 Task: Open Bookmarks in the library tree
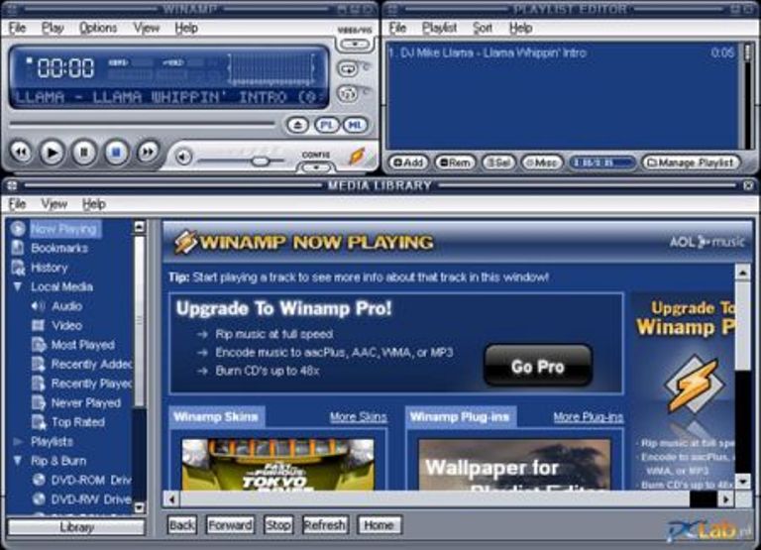click(x=59, y=248)
